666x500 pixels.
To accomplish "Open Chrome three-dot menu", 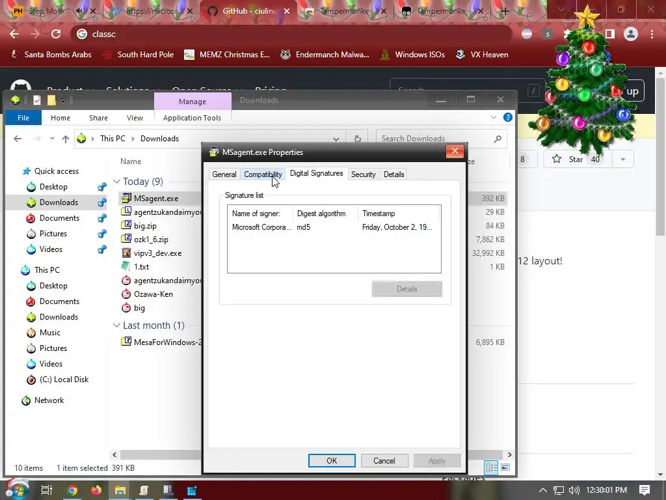I will pyautogui.click(x=652, y=34).
